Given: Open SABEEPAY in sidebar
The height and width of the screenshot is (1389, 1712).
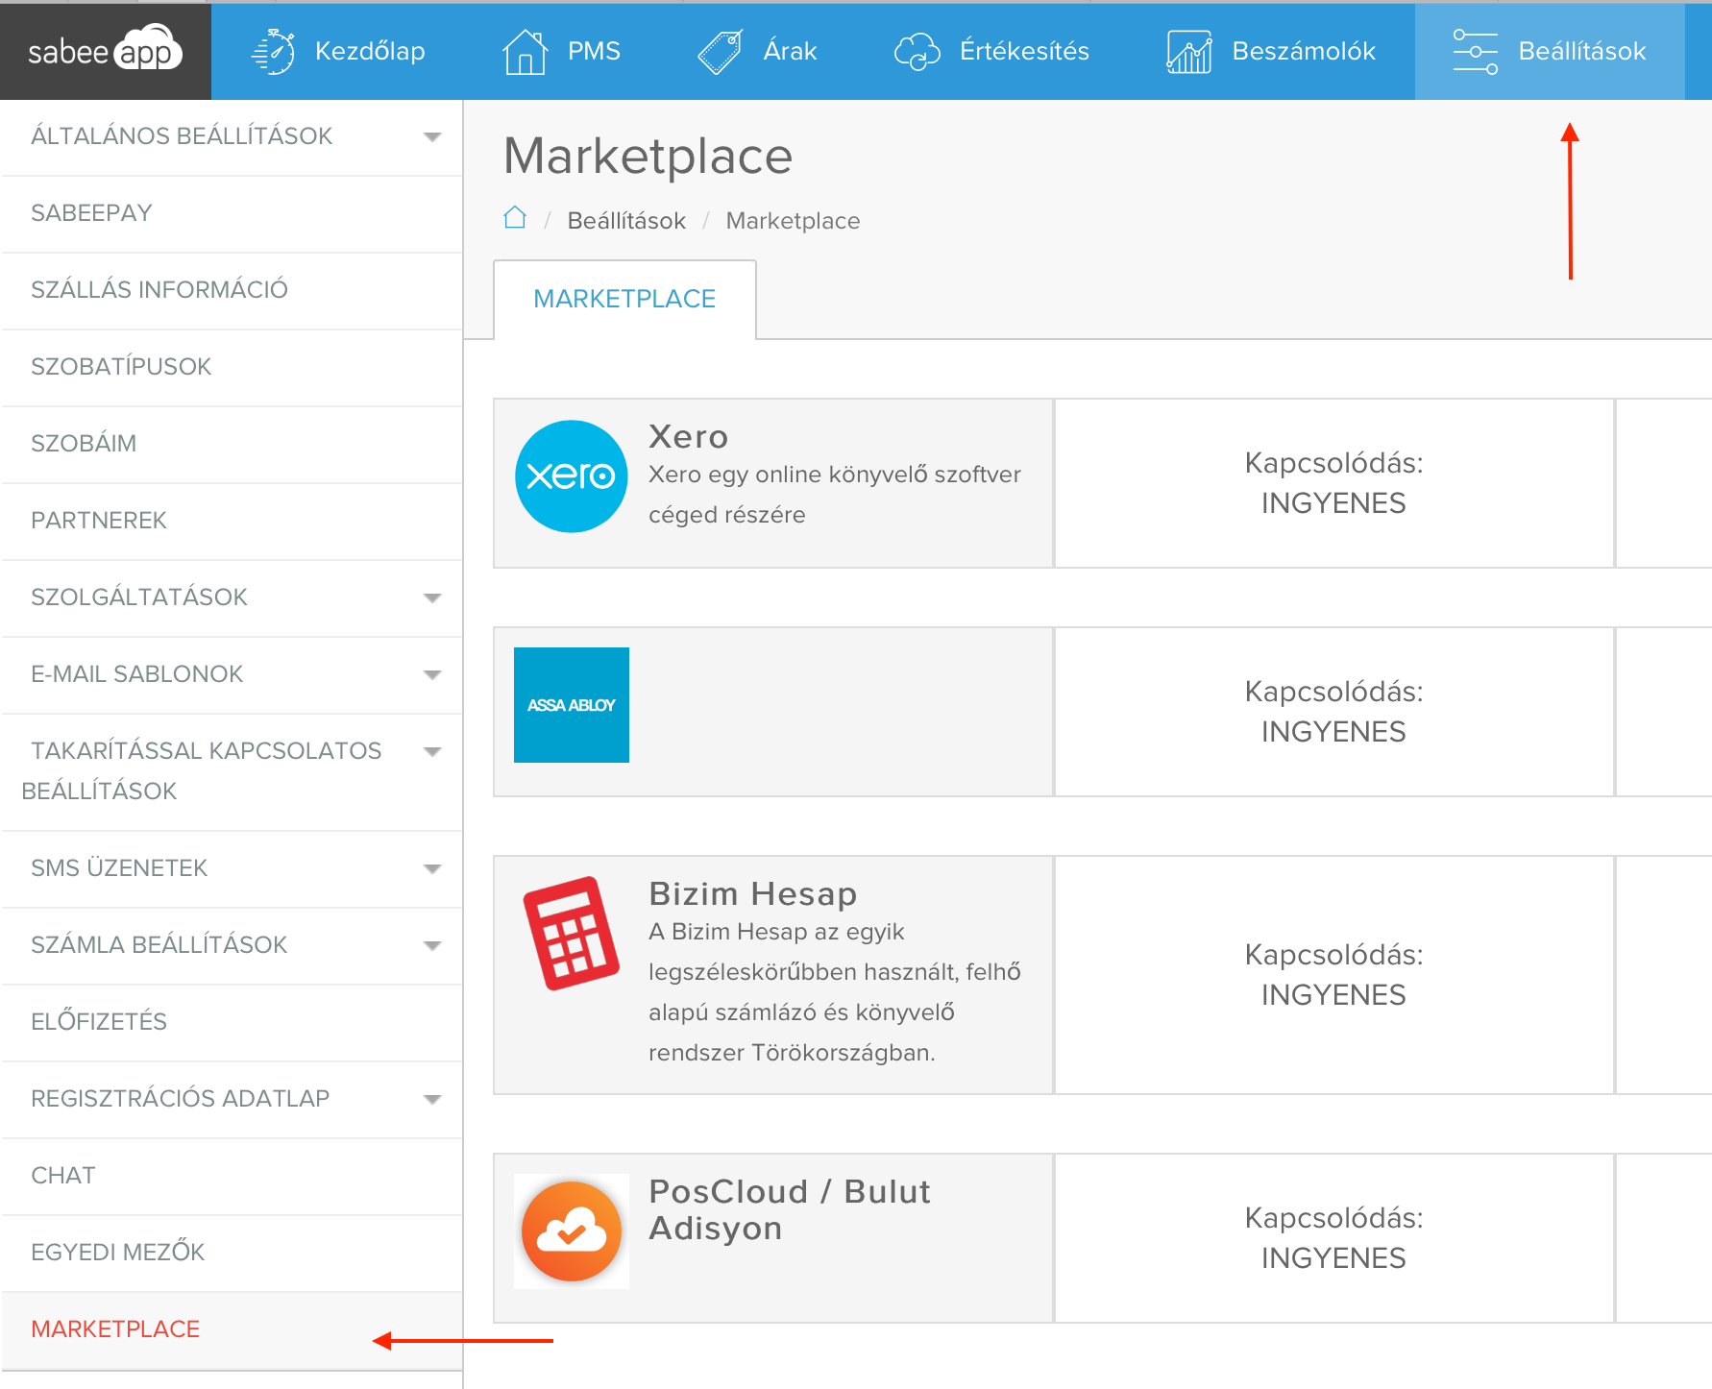Looking at the screenshot, I should pyautogui.click(x=232, y=213).
